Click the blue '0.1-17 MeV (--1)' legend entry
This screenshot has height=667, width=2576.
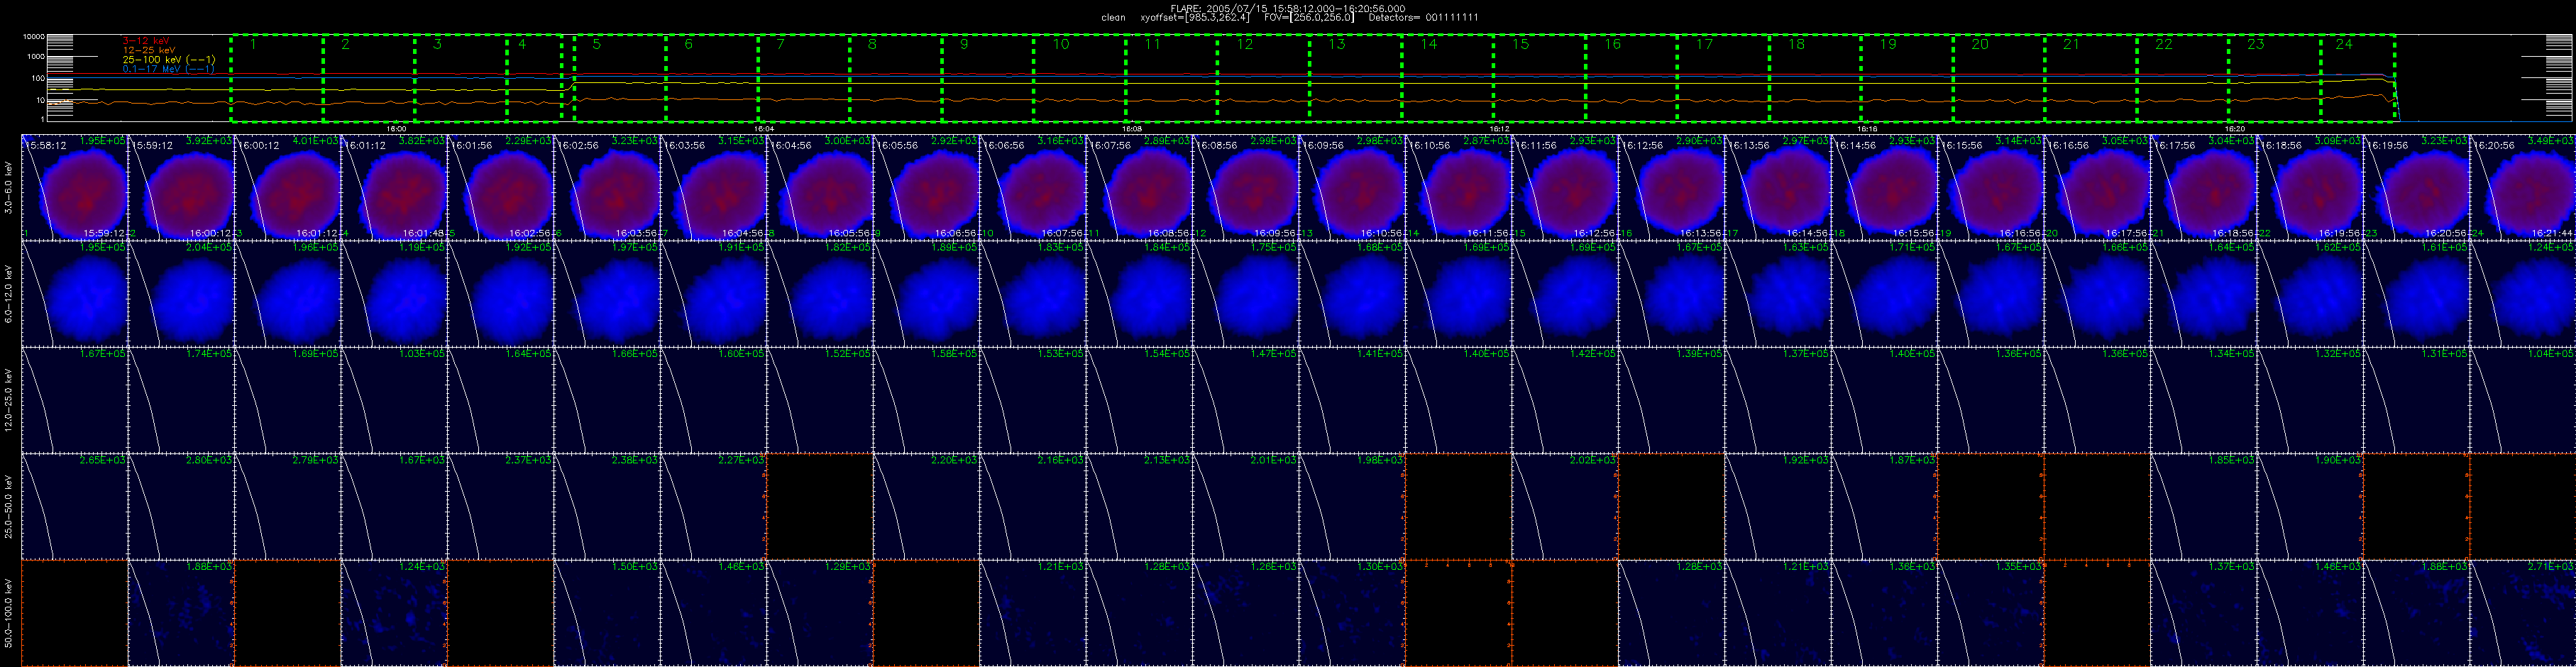pos(169,69)
